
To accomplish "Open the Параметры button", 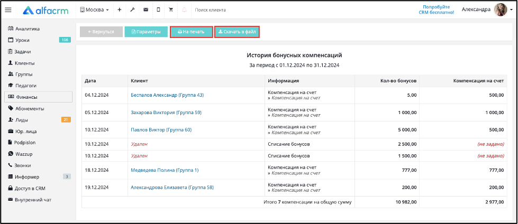I will (146, 32).
